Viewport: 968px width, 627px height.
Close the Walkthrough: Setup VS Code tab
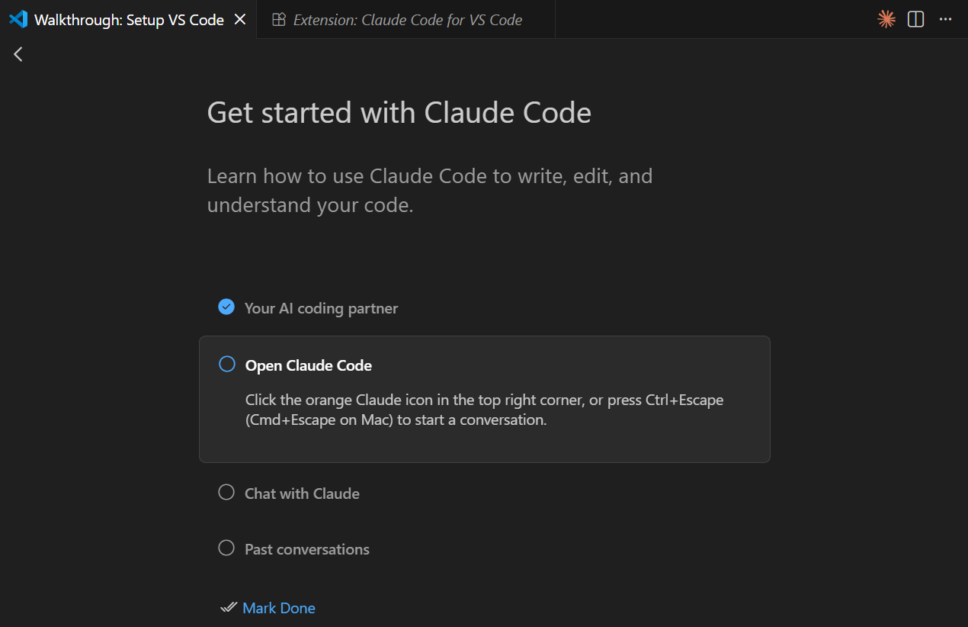click(x=240, y=20)
